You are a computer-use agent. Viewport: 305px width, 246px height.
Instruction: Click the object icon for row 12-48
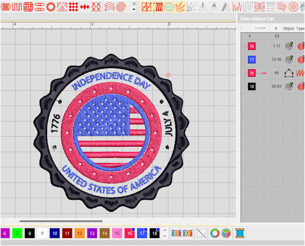pos(289,59)
